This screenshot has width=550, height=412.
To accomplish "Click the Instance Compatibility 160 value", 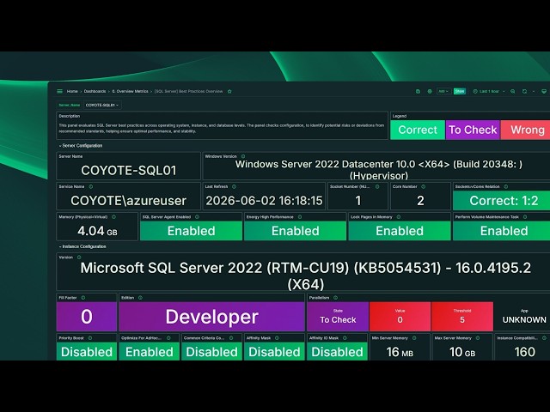I will point(525,352).
